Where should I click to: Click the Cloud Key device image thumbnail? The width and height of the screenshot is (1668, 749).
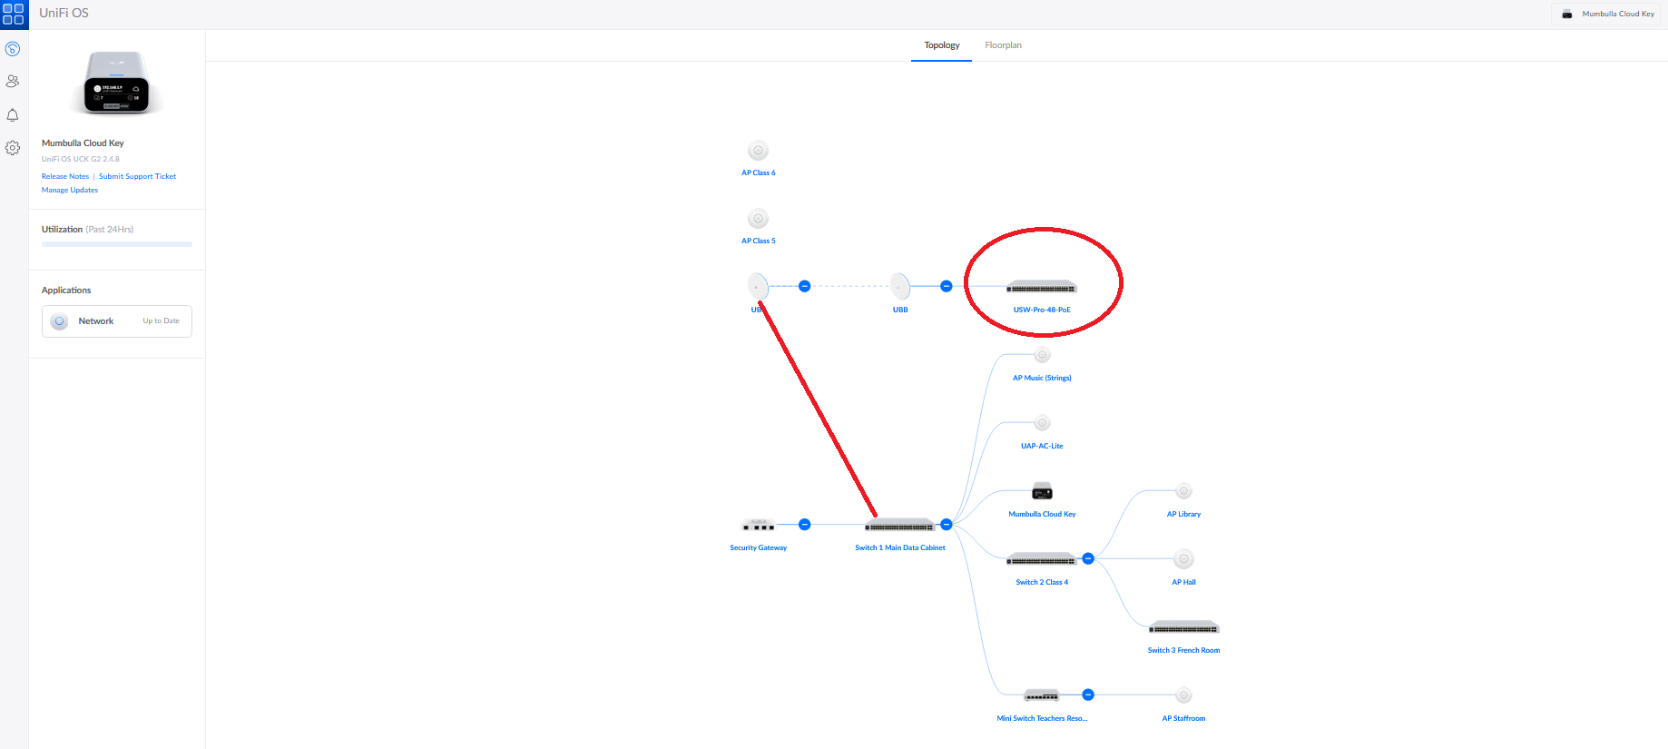pos(117,83)
